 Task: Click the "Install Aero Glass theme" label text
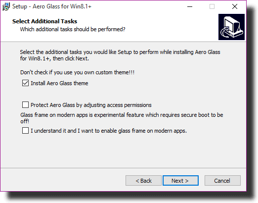pyautogui.click(x=59, y=83)
